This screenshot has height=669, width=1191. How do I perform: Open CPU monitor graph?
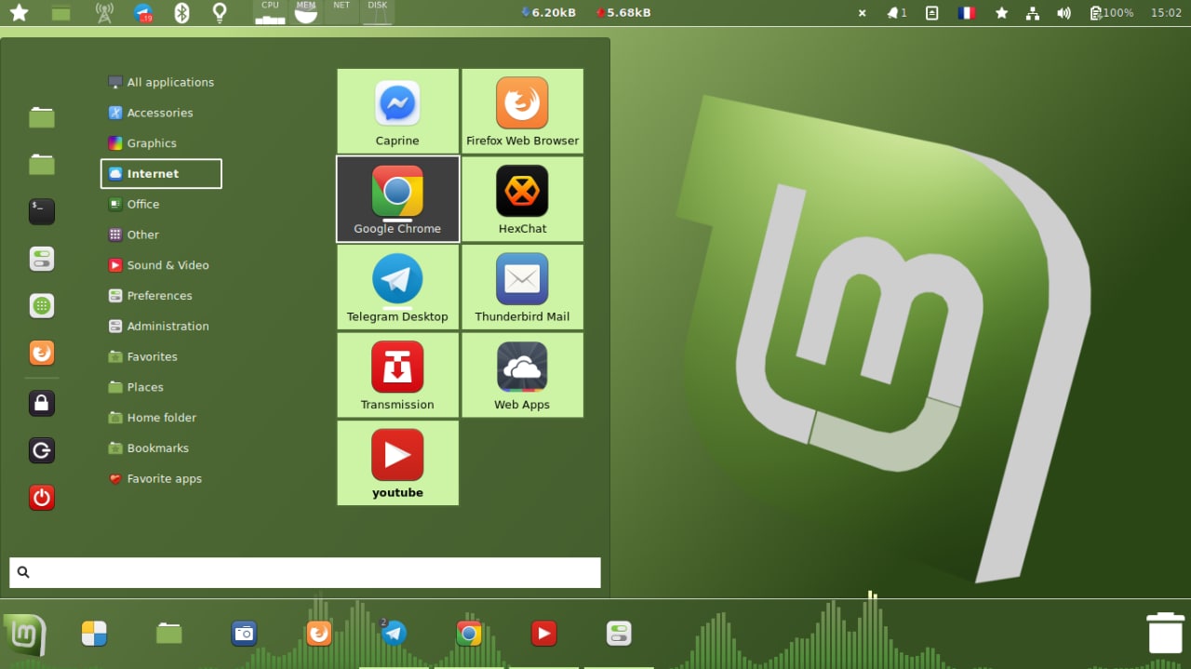point(270,12)
